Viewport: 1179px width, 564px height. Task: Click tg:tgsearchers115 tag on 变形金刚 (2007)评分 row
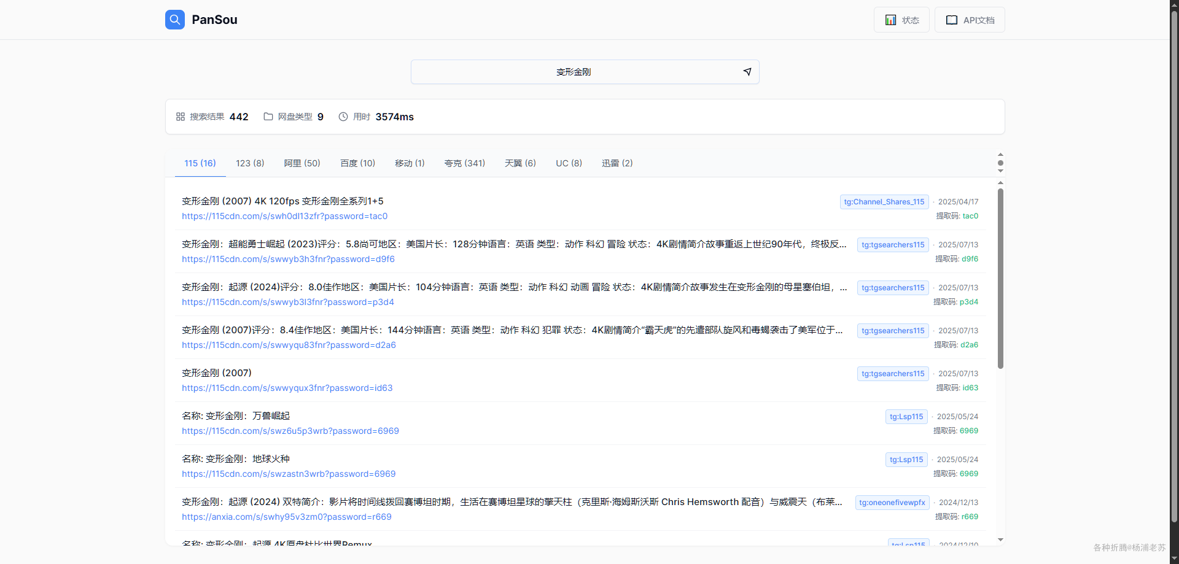(893, 331)
